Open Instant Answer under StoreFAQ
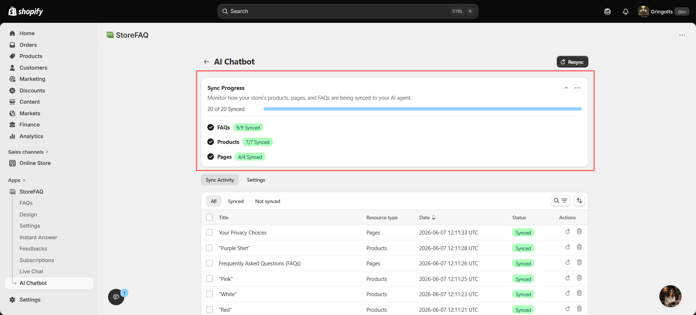 point(38,237)
